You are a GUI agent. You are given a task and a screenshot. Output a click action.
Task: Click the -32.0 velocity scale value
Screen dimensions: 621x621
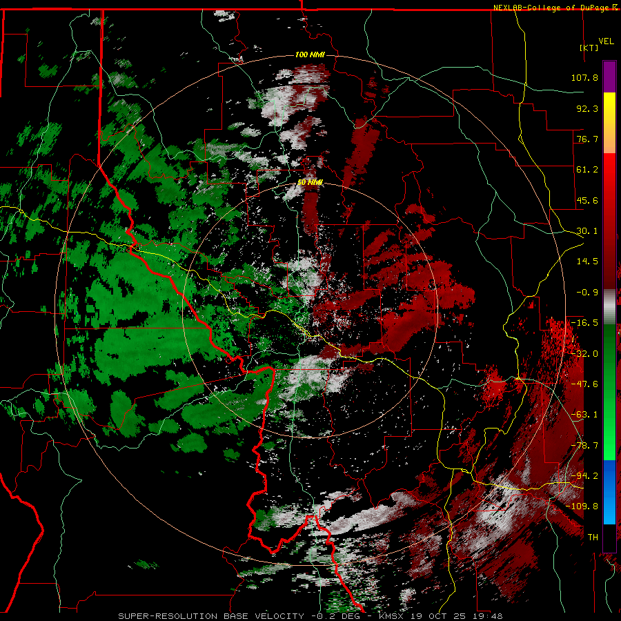[584, 354]
